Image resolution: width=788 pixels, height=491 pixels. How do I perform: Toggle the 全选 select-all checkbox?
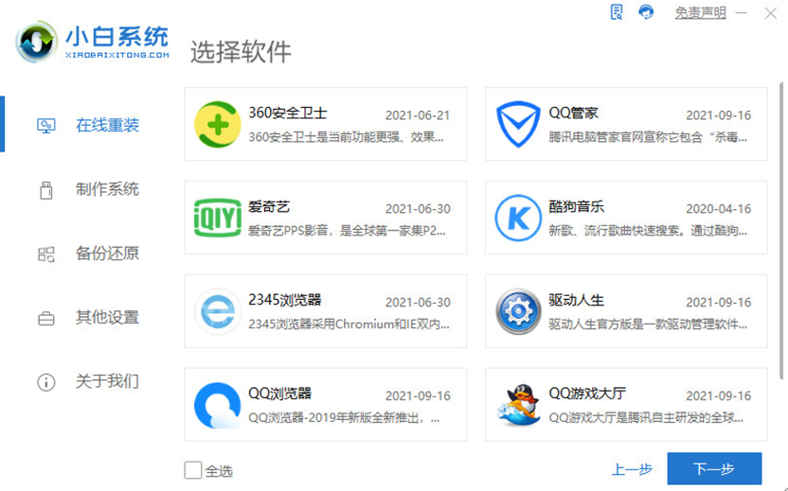click(193, 470)
